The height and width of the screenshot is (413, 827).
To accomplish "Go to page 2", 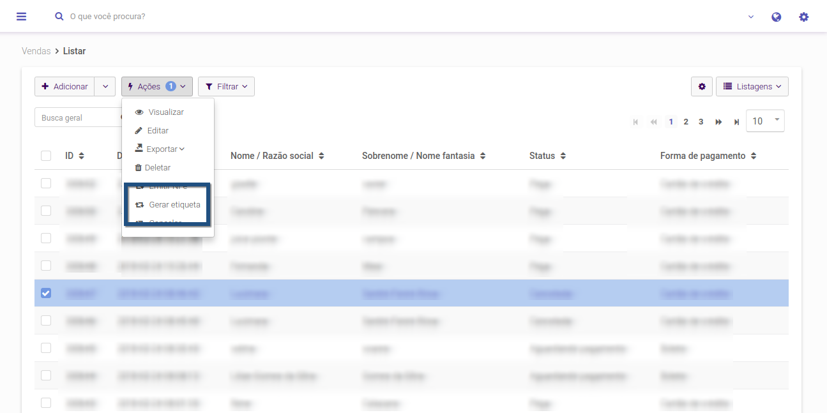I will [686, 122].
